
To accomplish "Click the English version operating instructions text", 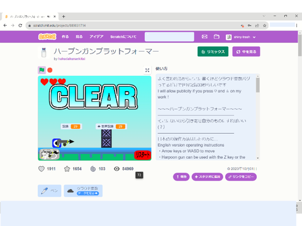I will click(191, 145).
